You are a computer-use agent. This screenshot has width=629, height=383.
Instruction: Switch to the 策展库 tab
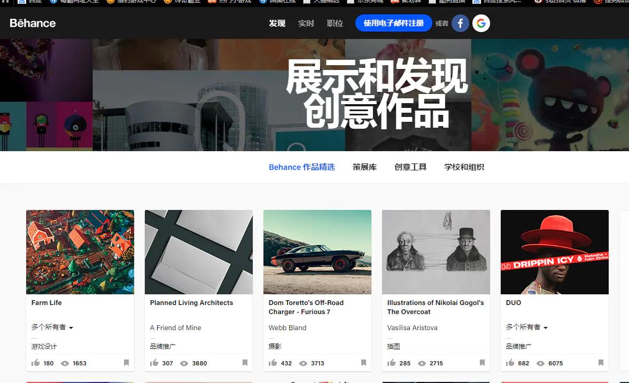pos(364,167)
